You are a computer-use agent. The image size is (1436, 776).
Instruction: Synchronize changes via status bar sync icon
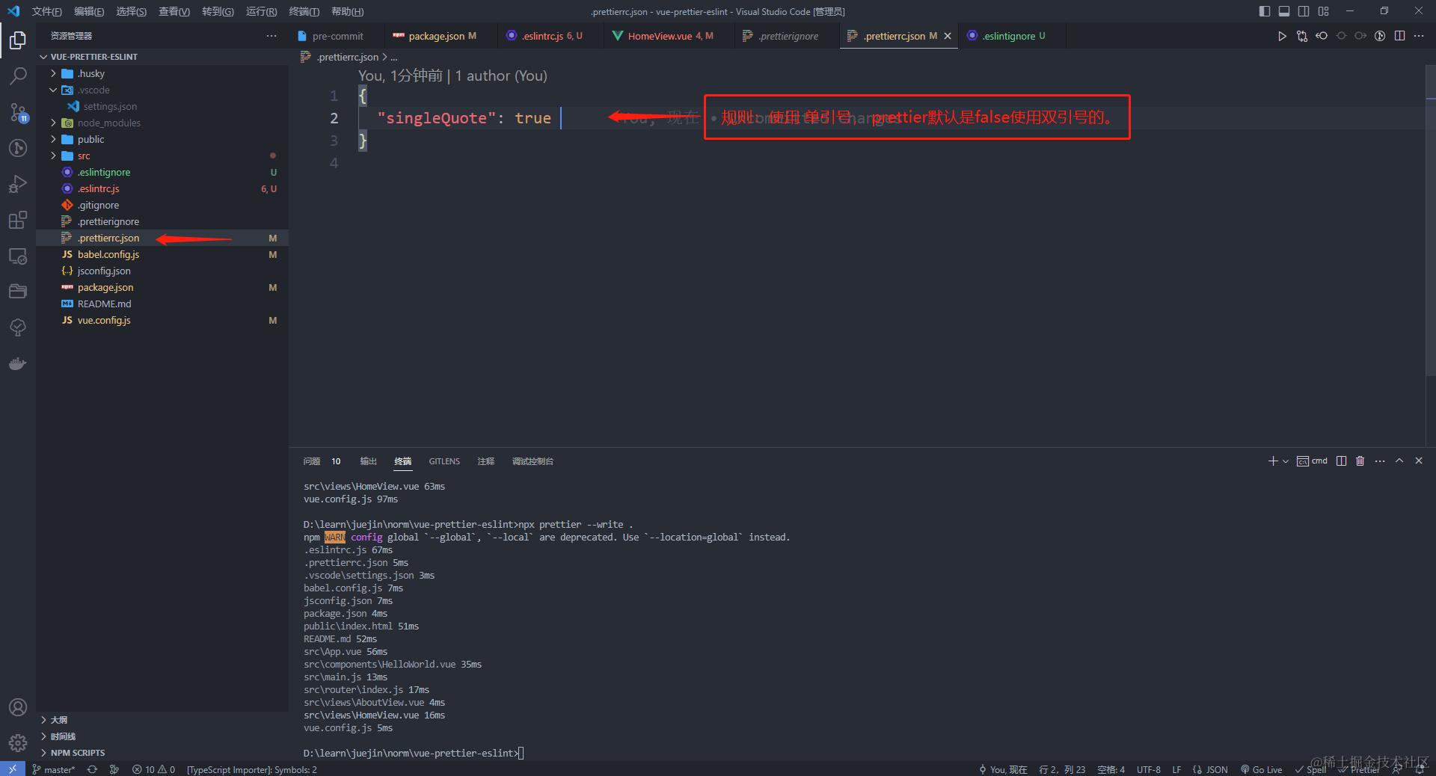(92, 769)
